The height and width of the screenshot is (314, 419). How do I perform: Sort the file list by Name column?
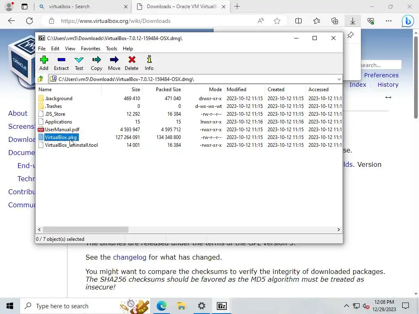(x=69, y=90)
